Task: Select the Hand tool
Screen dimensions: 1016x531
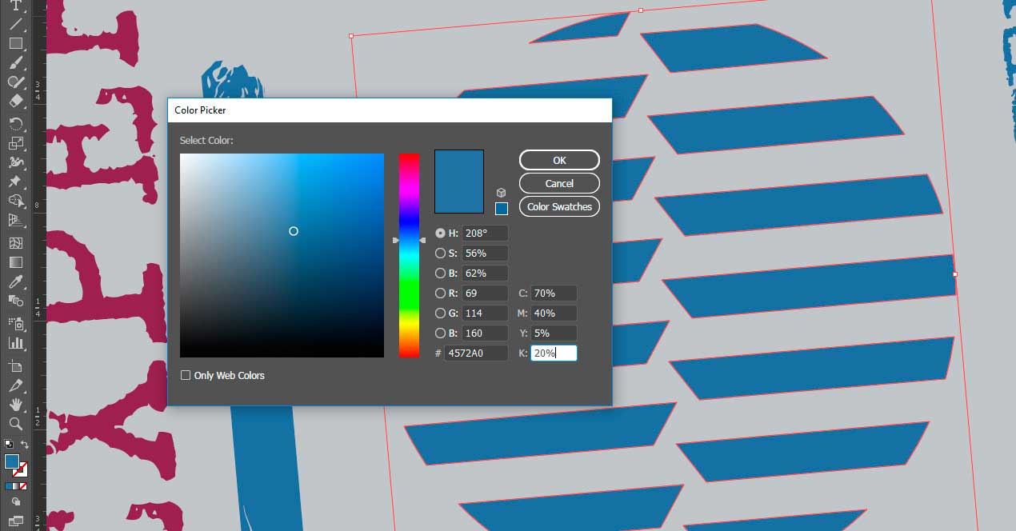Action: tap(15, 405)
